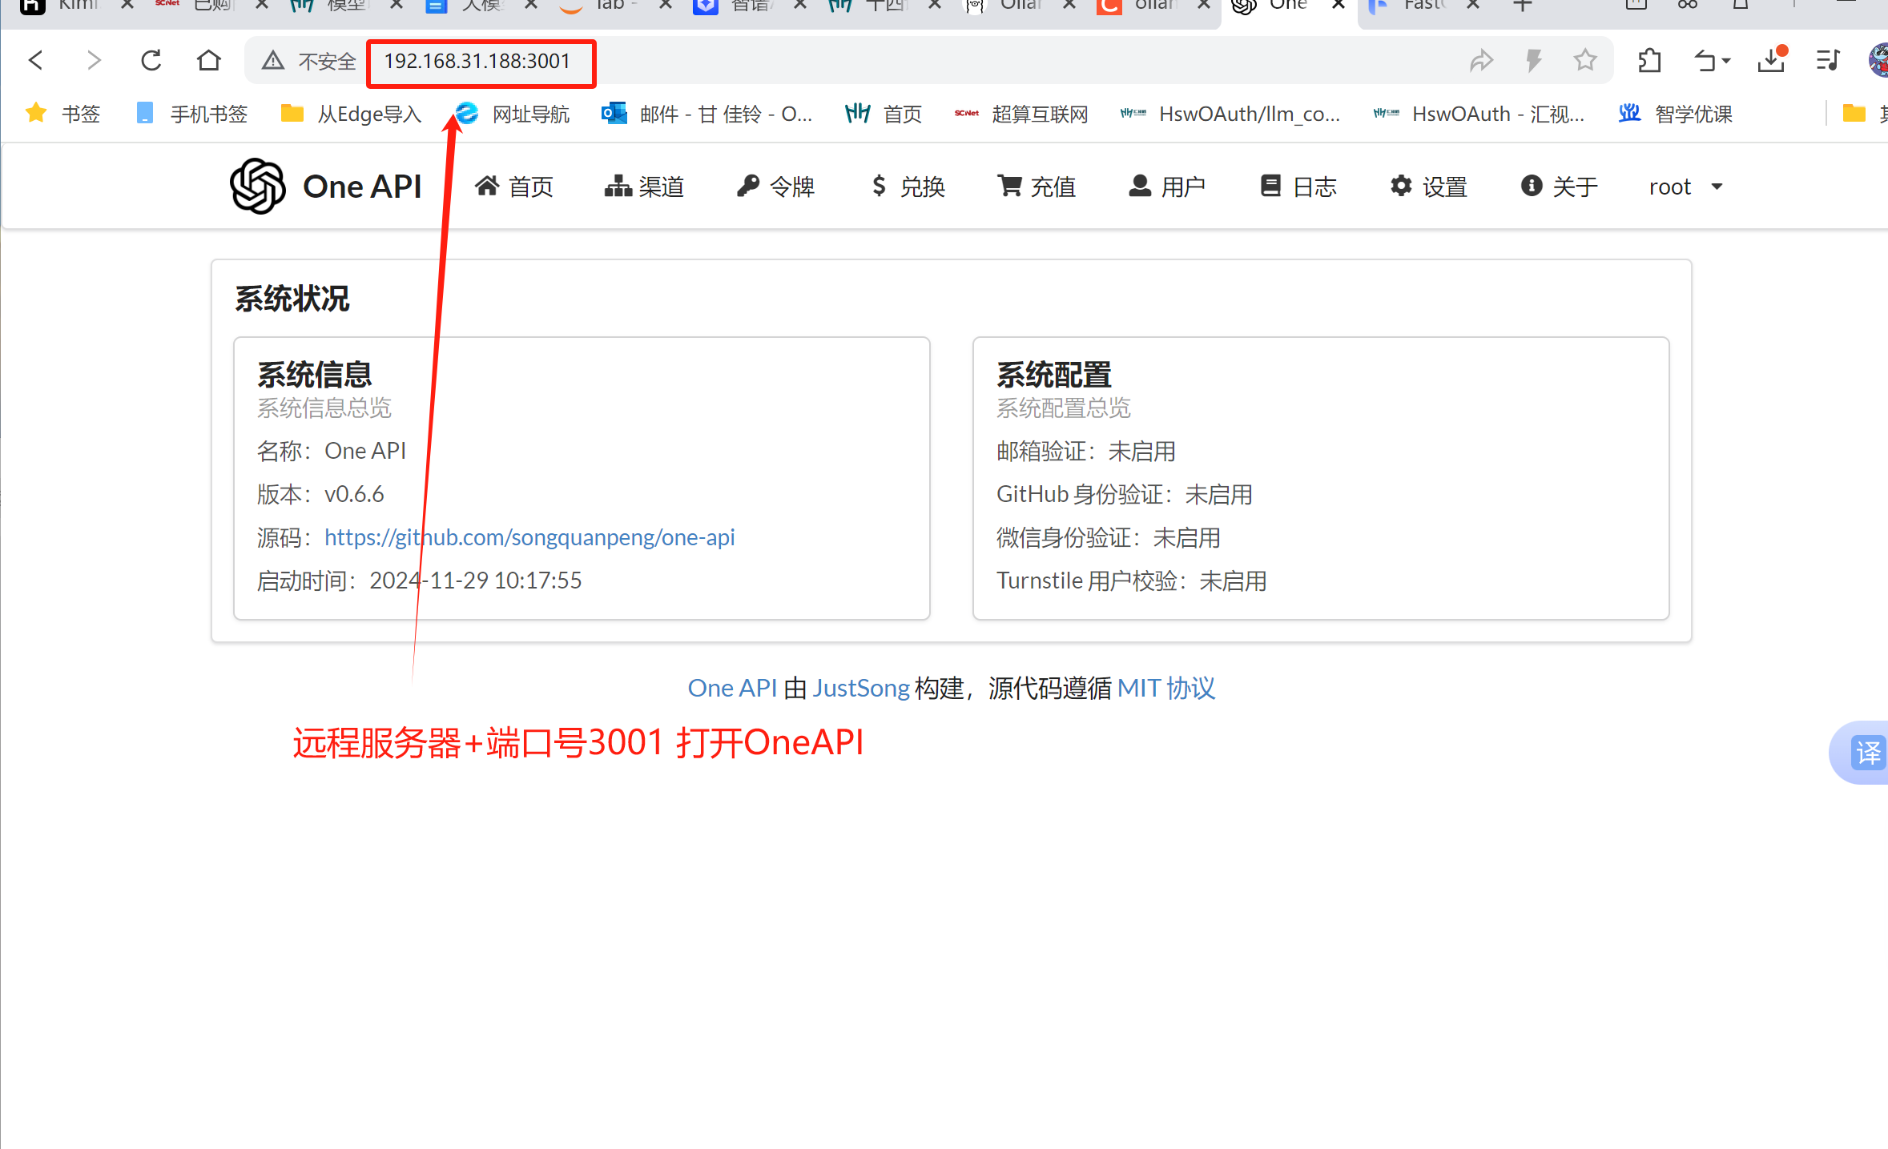Go to 首页 in One API navbar

click(x=514, y=187)
